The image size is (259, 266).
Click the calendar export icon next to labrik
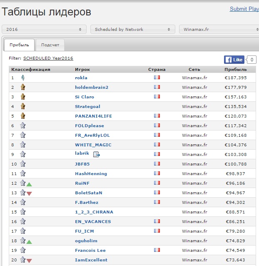[x=96, y=154]
